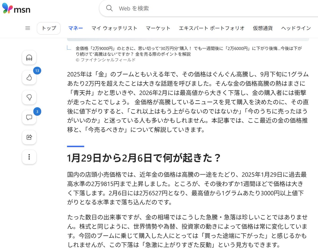The width and height of the screenshot is (318, 251).
Task: Click the © ファイナンシャルフィールド credit text
Action: click(x=105, y=60)
